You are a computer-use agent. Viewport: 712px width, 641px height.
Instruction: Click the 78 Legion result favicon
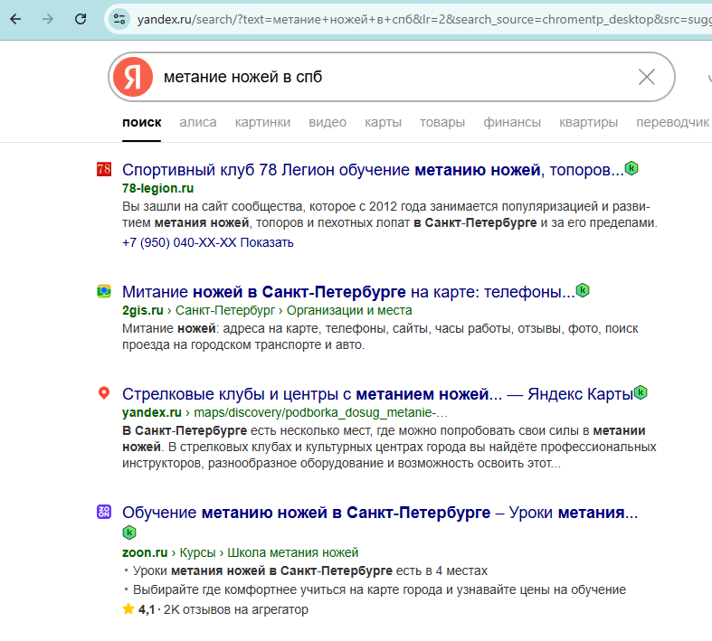click(104, 169)
